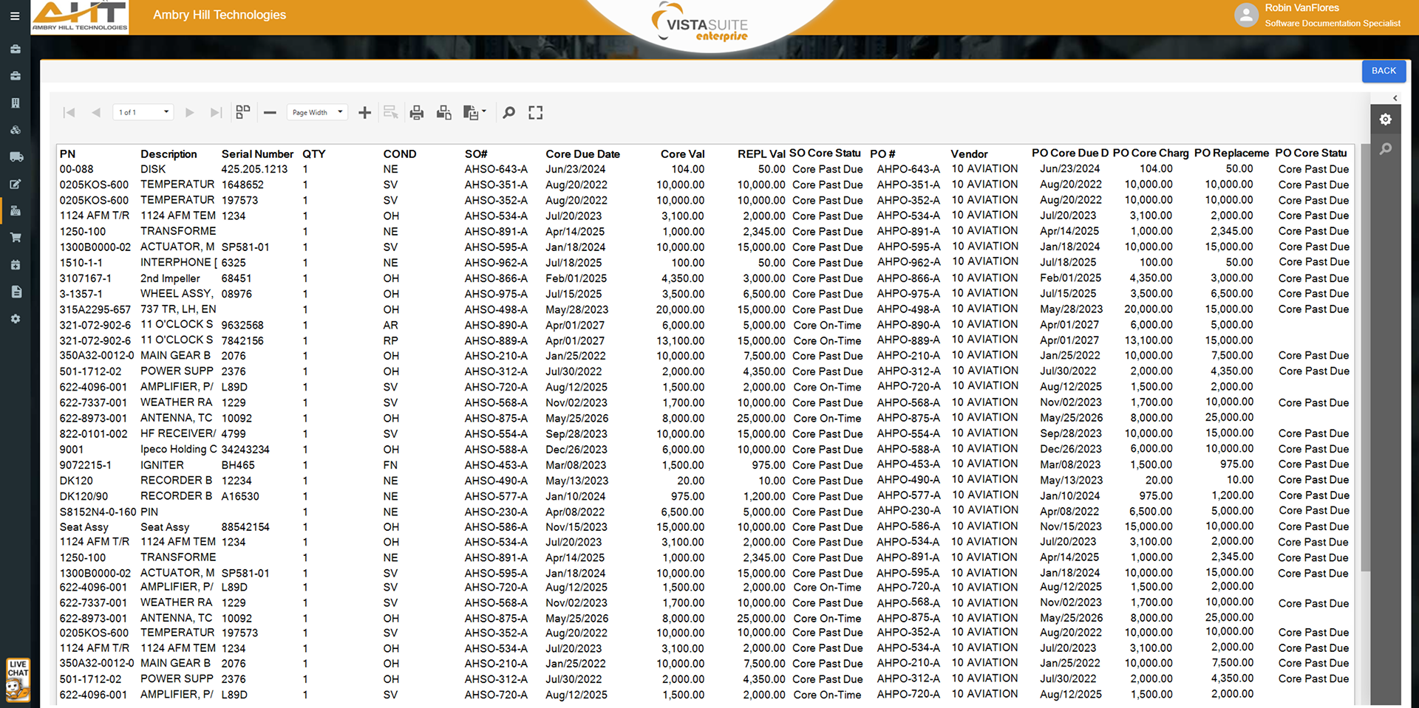Toggle multipage view mode icon
Image resolution: width=1419 pixels, height=708 pixels.
242,112
